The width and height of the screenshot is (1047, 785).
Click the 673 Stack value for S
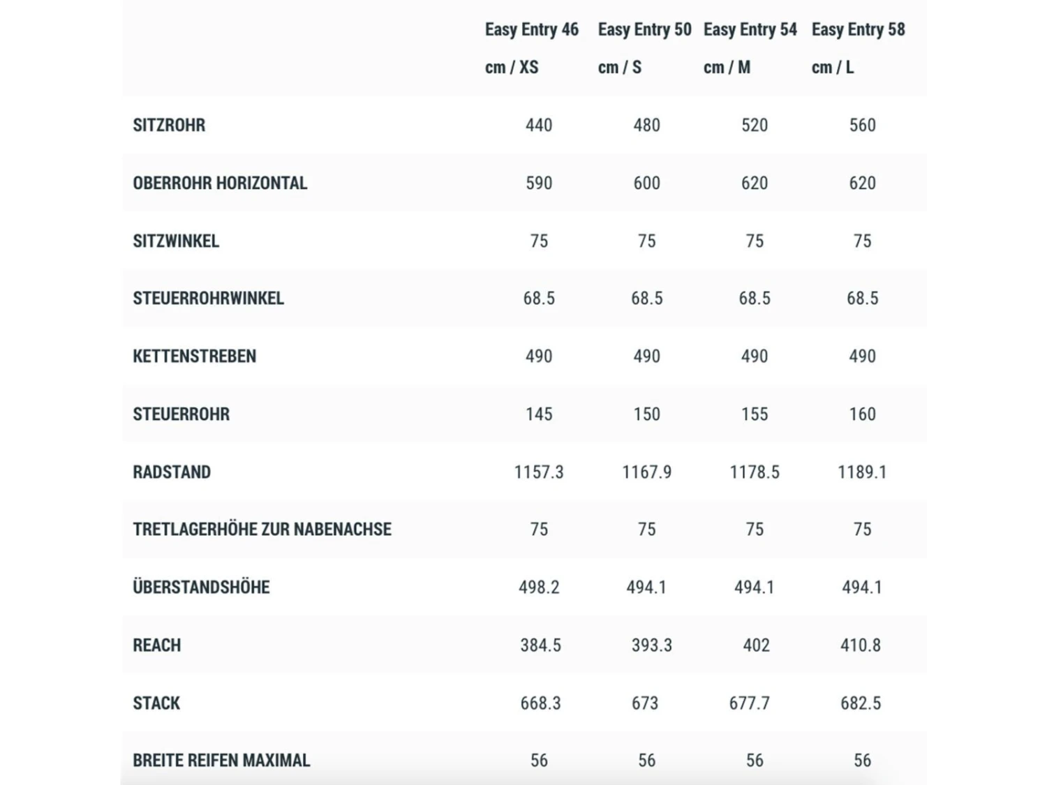click(644, 703)
